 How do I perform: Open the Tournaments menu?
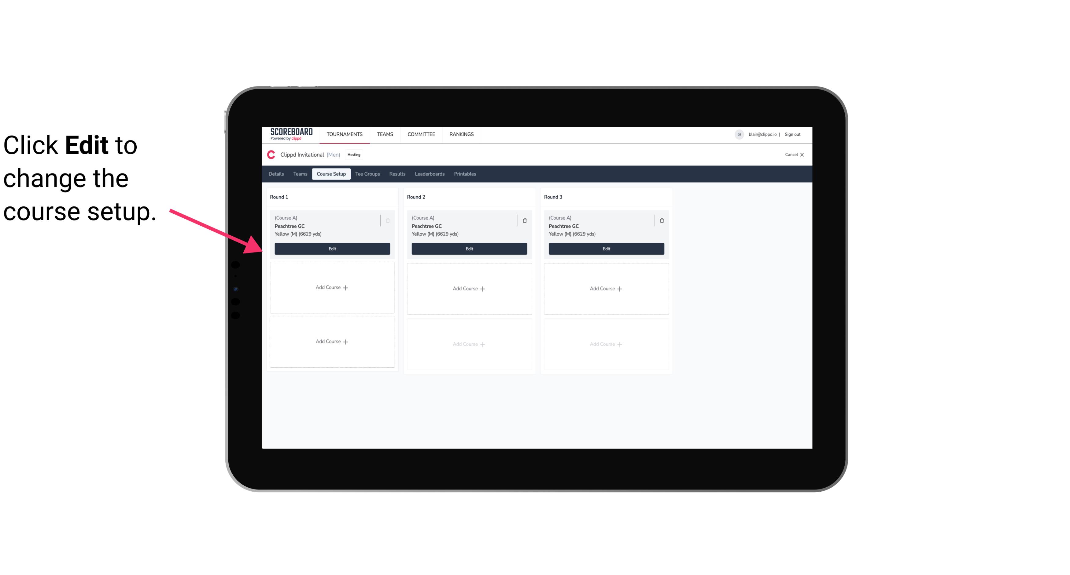pos(345,134)
